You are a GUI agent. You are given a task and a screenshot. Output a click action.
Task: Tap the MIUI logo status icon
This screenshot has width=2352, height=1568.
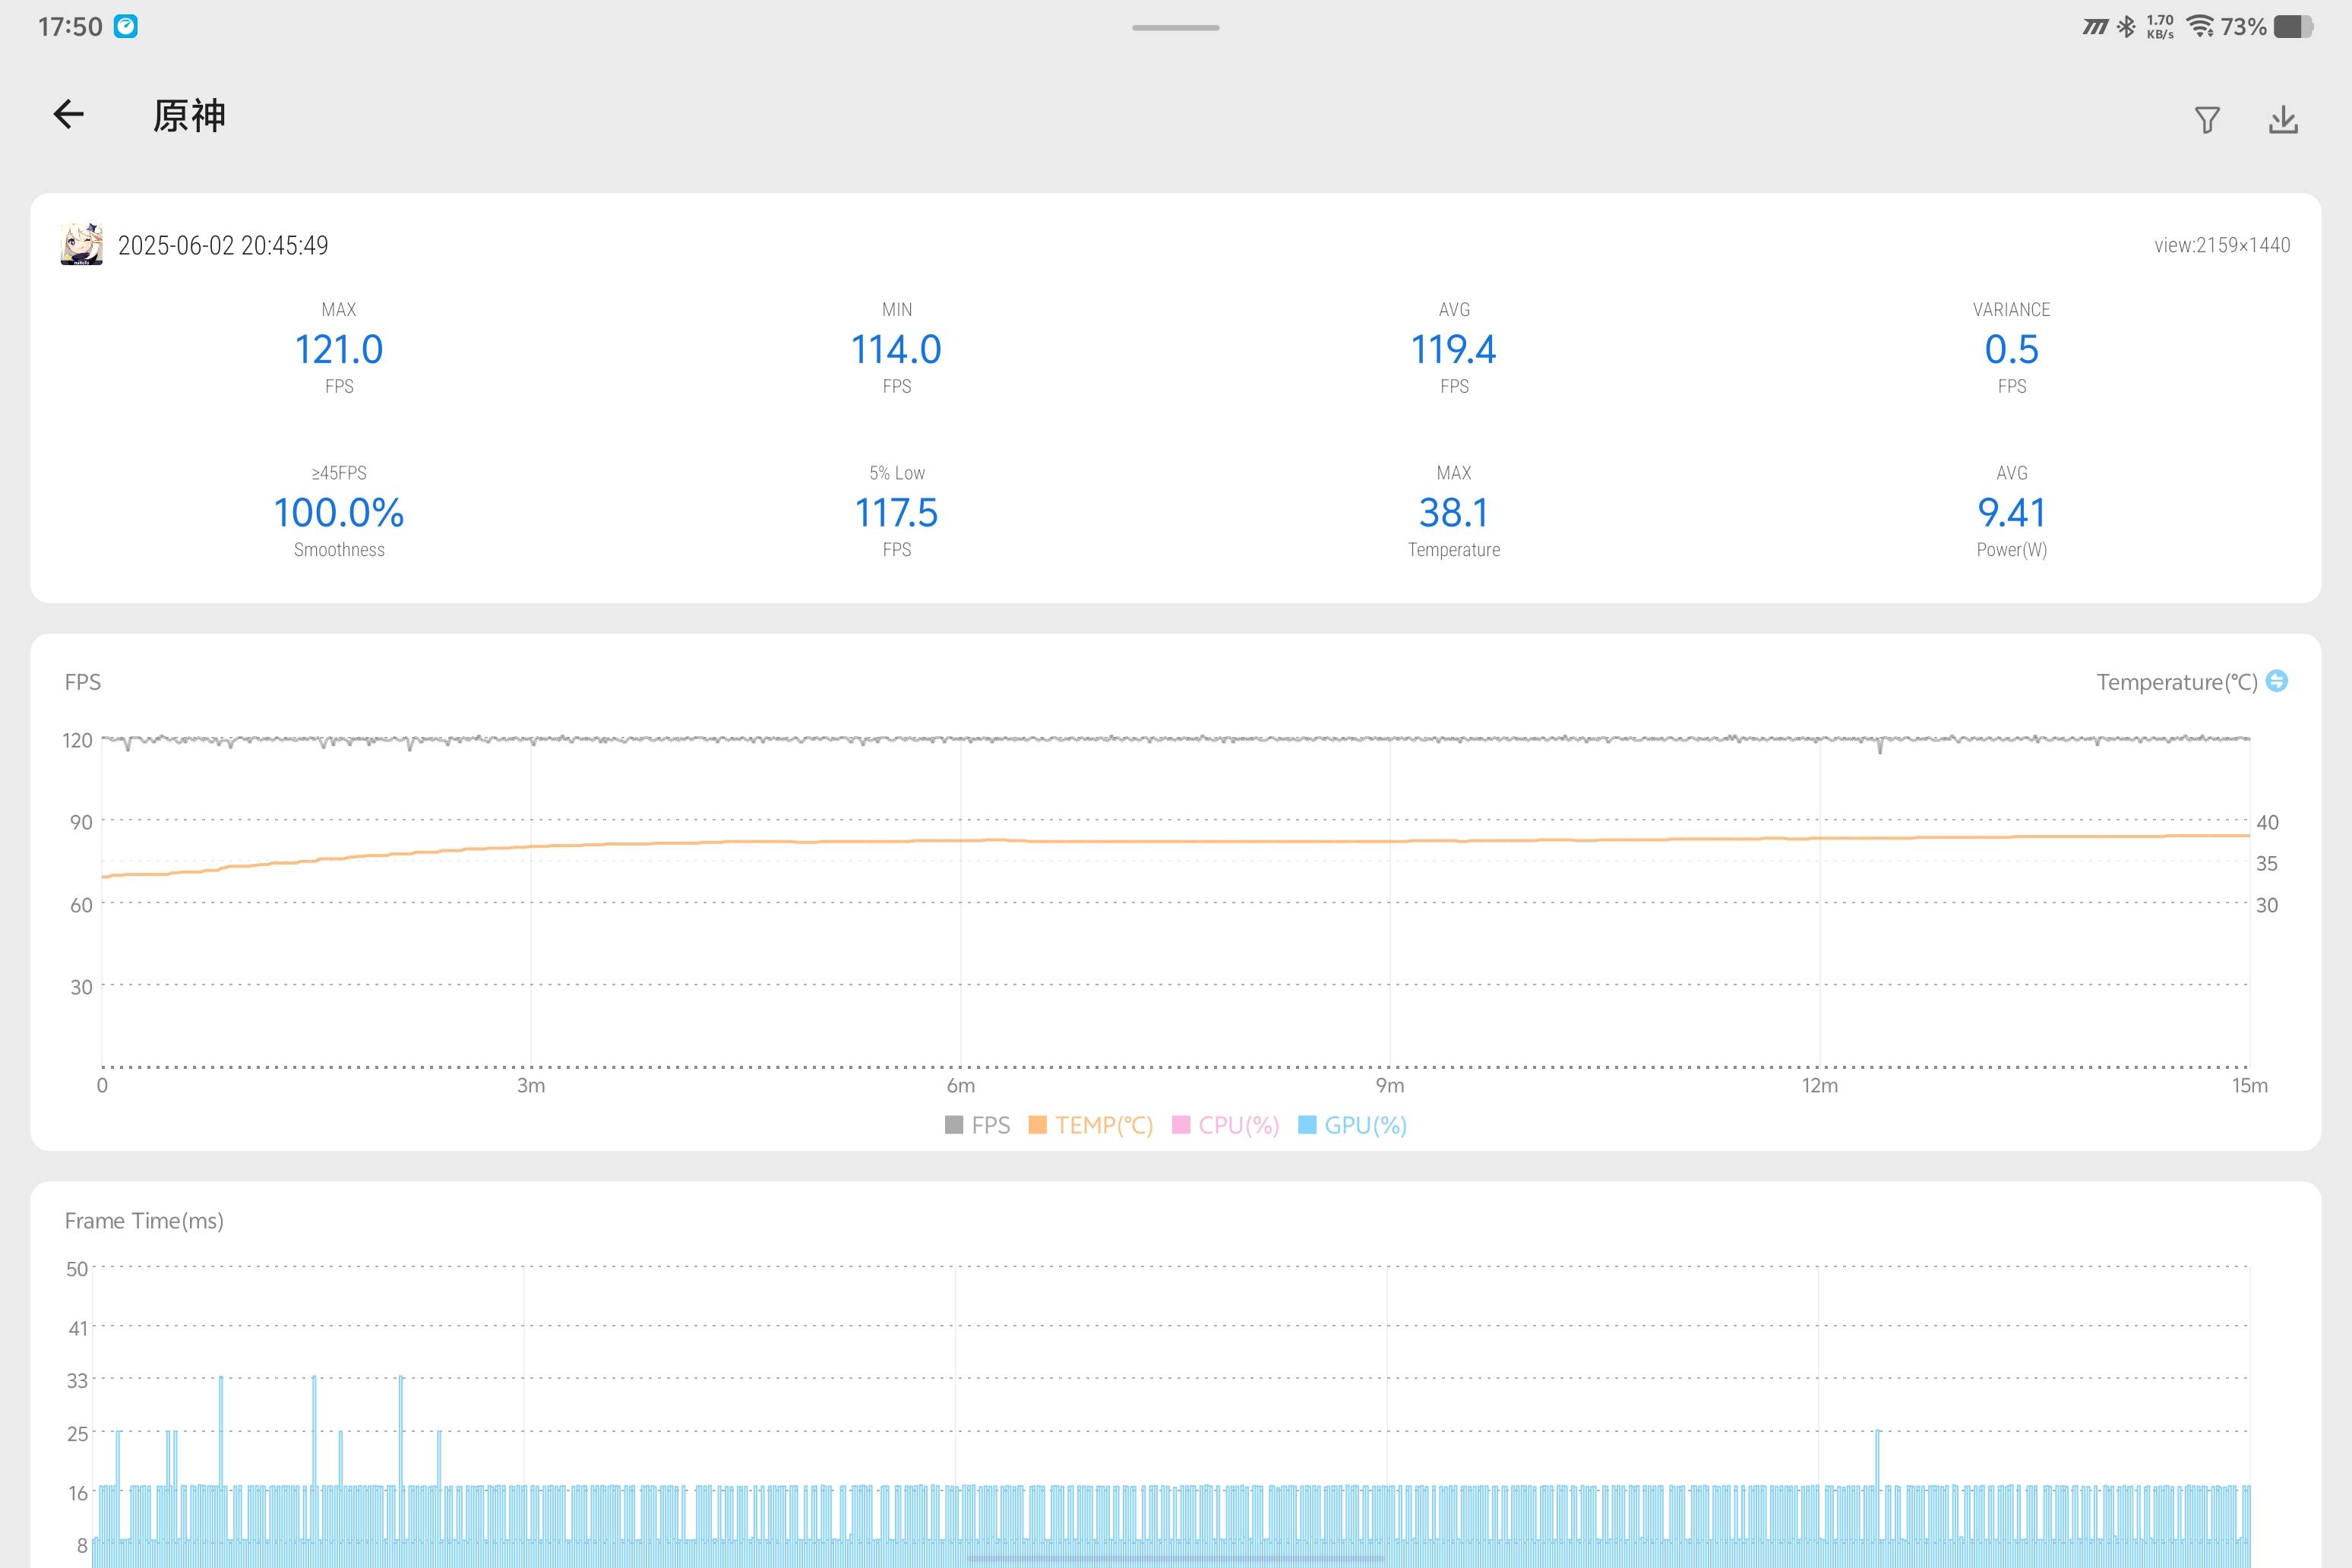(x=2095, y=27)
